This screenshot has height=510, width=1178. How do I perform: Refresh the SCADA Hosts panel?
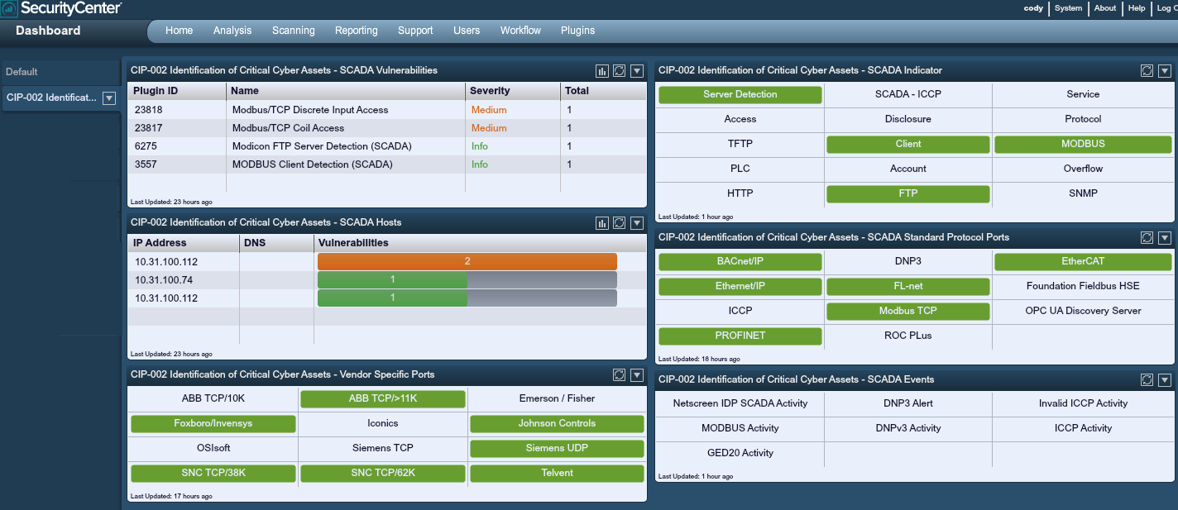[x=619, y=223]
